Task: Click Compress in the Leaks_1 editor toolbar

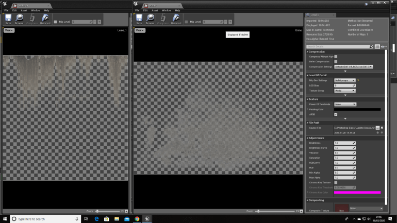Action: tap(32, 19)
